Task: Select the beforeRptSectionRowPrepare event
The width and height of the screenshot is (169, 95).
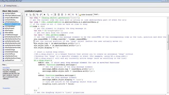Action: coord(13,37)
